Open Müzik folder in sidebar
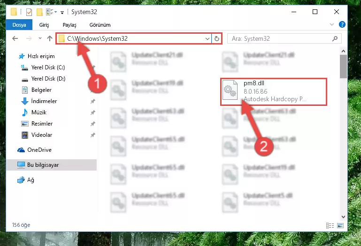Viewport: 361px width, 246px height. pos(38,112)
